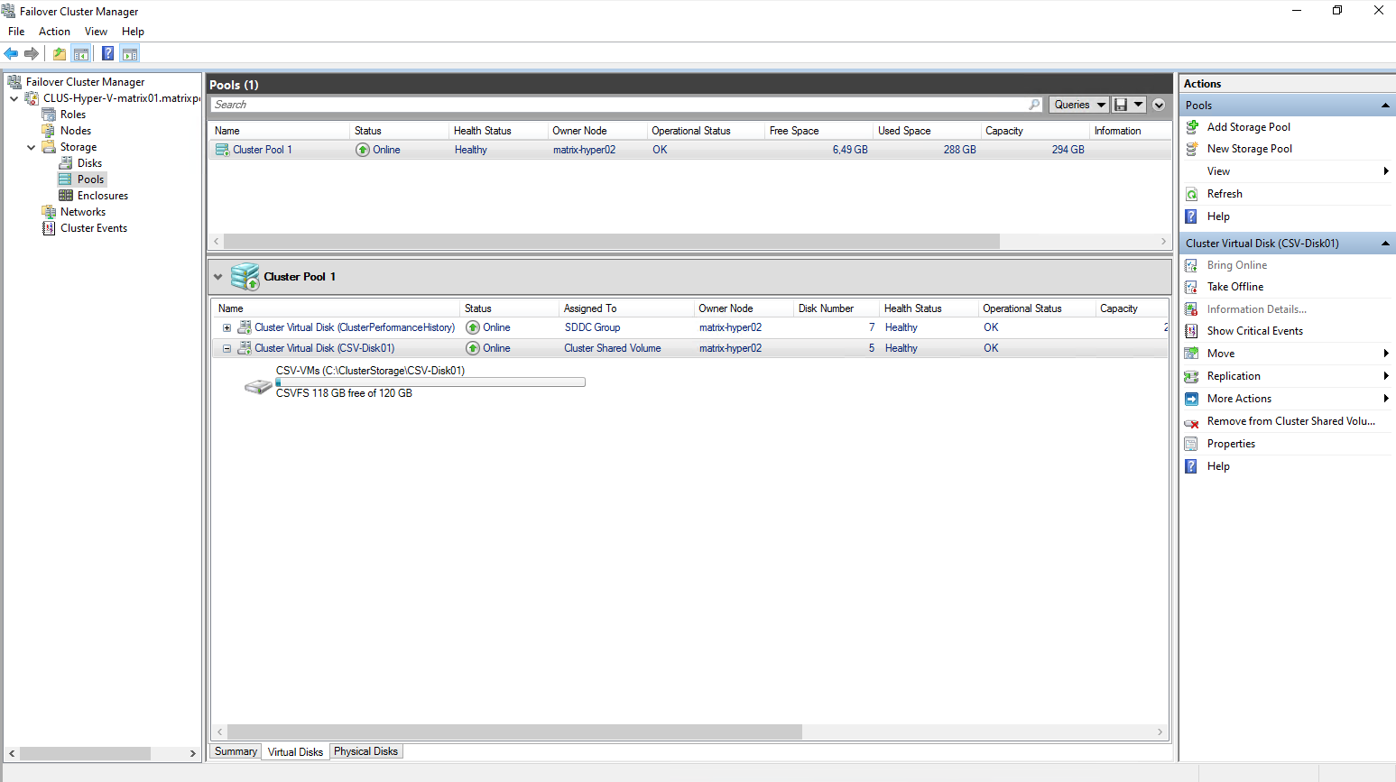Collapse the Cluster Pool 1 details section
This screenshot has height=782, width=1396.
tap(218, 277)
